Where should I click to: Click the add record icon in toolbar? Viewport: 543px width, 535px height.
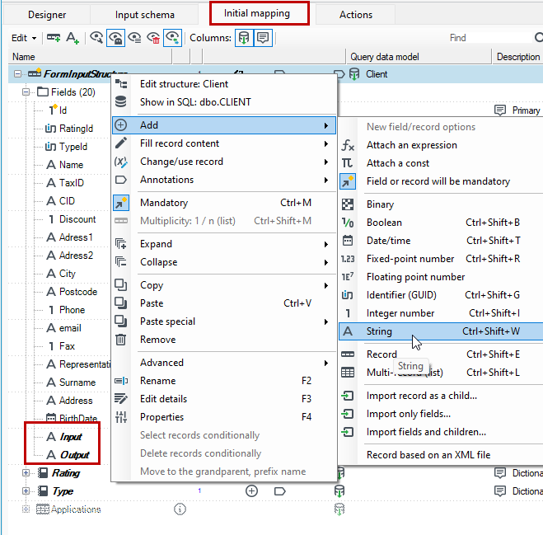pyautogui.click(x=54, y=38)
